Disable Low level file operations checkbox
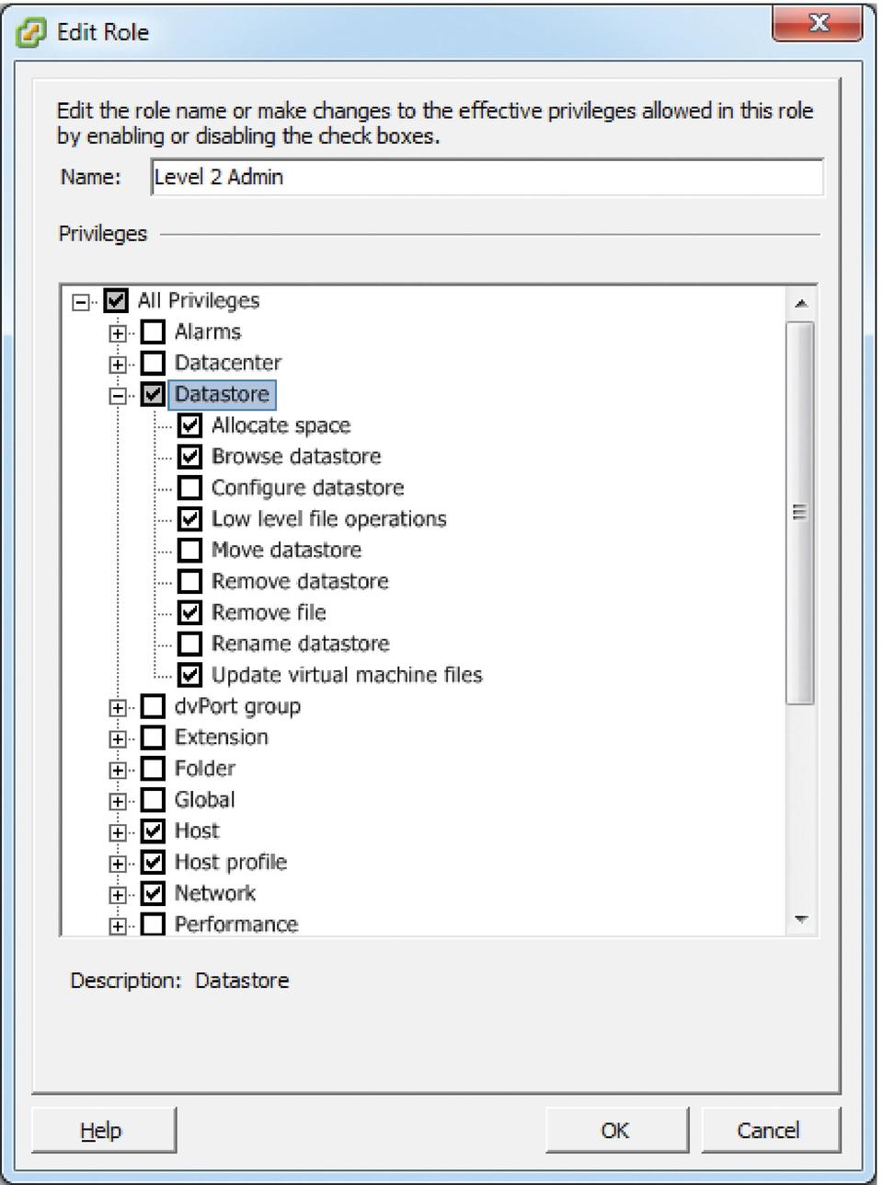Viewport: 883px width, 1185px height. click(189, 519)
